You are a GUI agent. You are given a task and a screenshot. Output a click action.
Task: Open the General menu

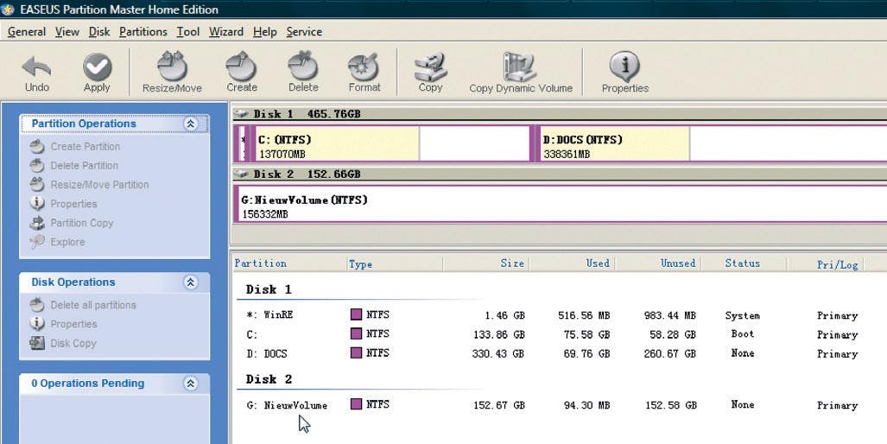tap(27, 32)
